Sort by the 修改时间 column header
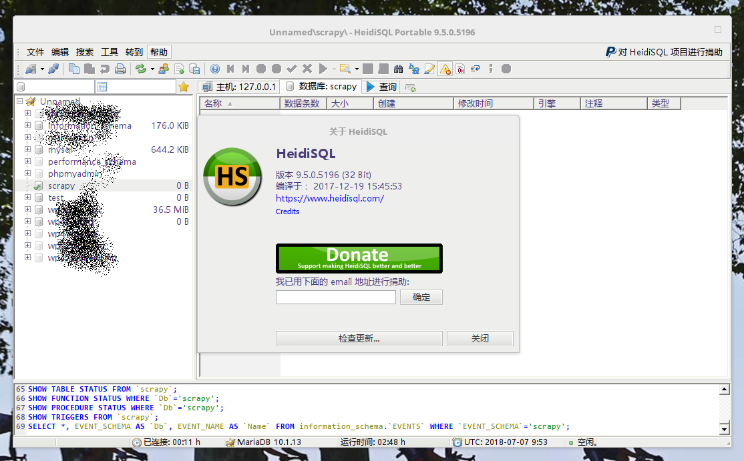 [x=494, y=103]
